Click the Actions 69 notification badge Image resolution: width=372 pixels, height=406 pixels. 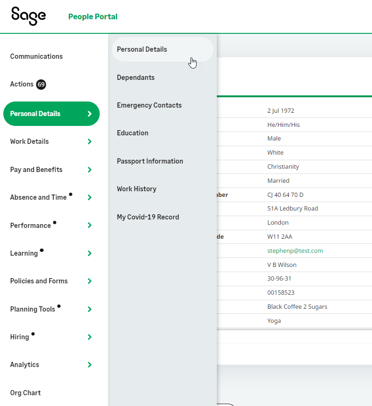pos(41,85)
